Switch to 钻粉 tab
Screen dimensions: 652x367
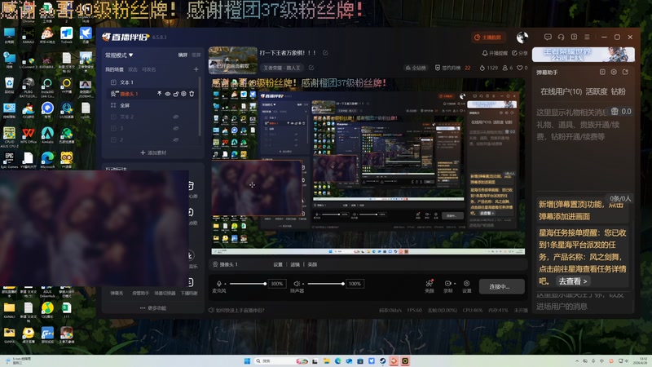619,91
